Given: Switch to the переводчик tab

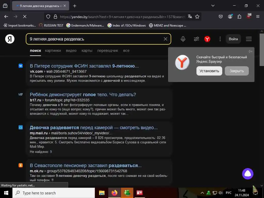Looking at the screenshot, I should [x=108, y=51].
